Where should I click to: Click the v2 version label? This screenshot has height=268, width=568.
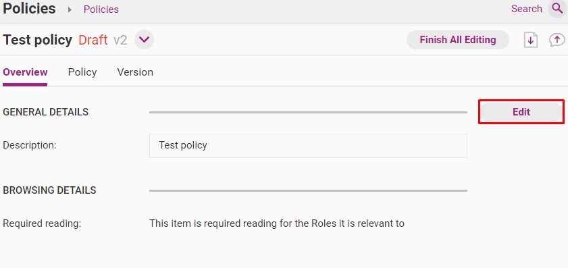pos(120,41)
